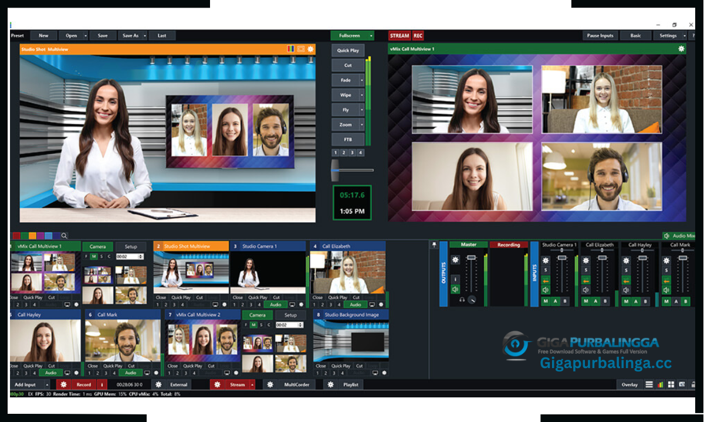704x422 pixels.
Task: Open vMix Call Multiview 1 output settings gear
Action: pos(681,49)
